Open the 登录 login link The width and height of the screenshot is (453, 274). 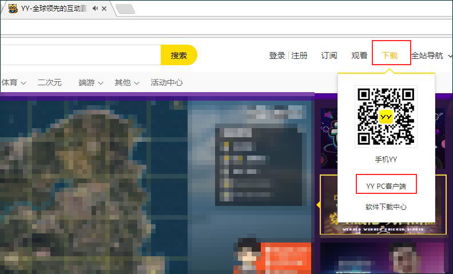[277, 55]
